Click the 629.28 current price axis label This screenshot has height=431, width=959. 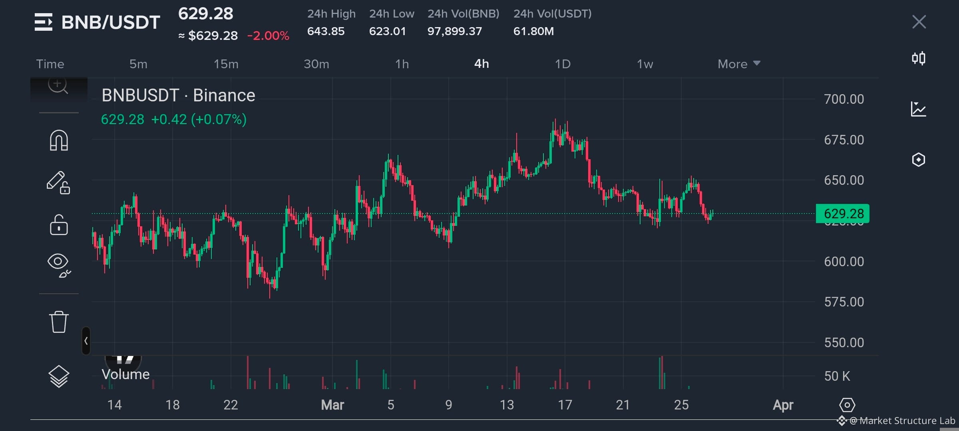pyautogui.click(x=842, y=214)
